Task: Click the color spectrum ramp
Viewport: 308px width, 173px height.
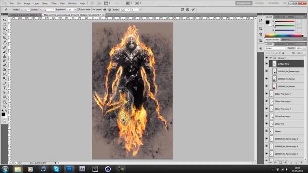Action: 284,36
